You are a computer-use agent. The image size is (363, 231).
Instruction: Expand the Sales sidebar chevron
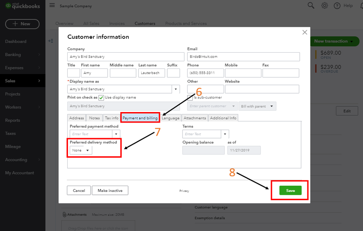tap(39, 81)
